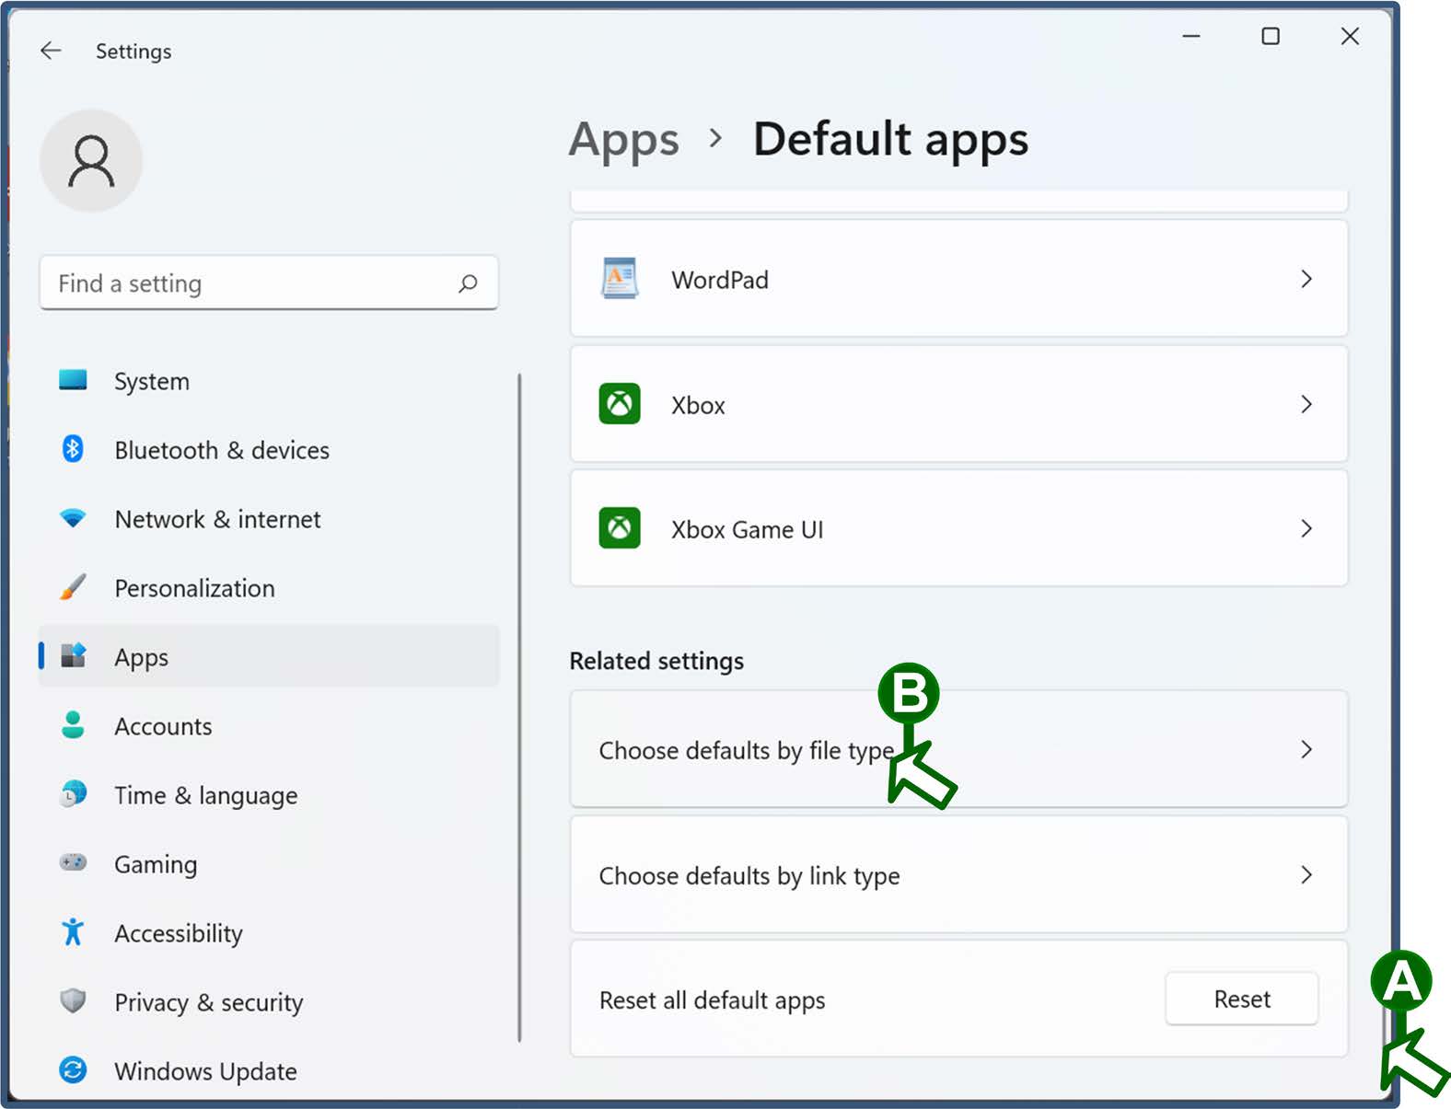This screenshot has height=1109, width=1451.
Task: Click the Reset button
Action: click(x=1241, y=999)
